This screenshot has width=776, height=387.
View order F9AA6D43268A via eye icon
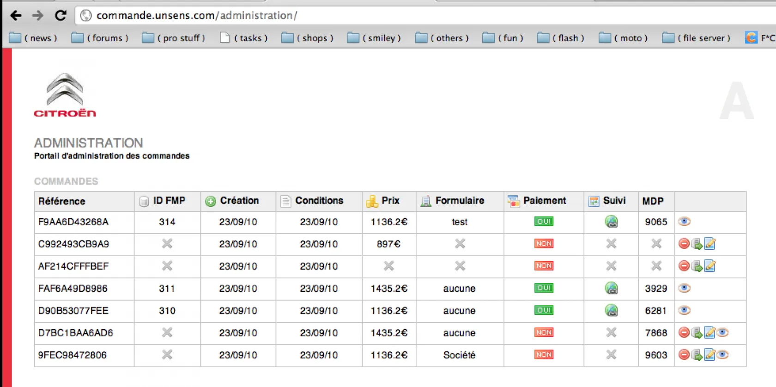[x=684, y=221]
